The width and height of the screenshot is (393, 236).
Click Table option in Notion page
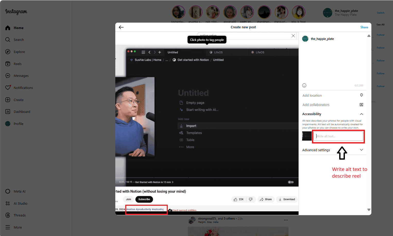click(x=190, y=140)
